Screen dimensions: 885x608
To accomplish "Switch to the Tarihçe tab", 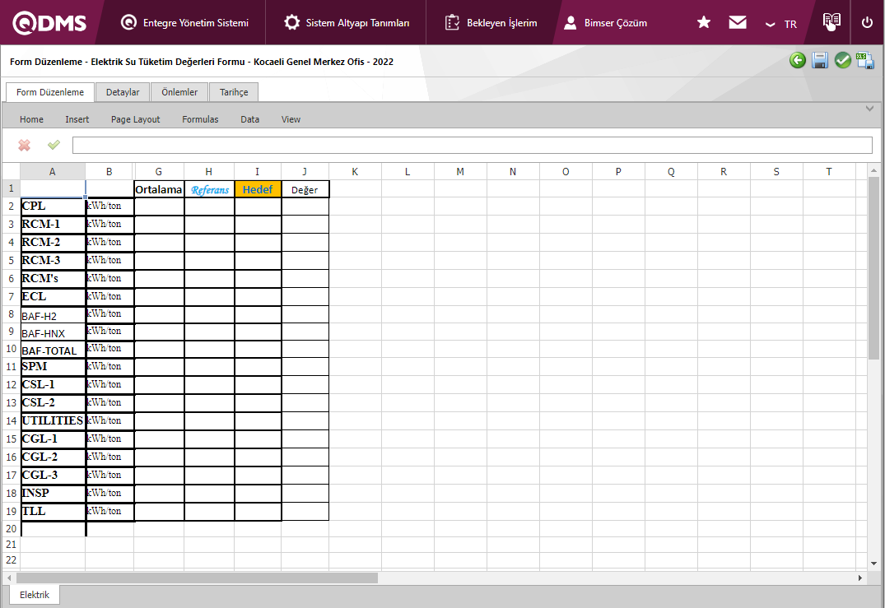I will point(234,92).
